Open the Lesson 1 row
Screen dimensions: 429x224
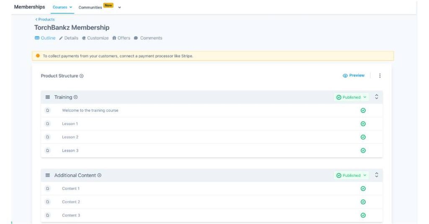(212, 124)
